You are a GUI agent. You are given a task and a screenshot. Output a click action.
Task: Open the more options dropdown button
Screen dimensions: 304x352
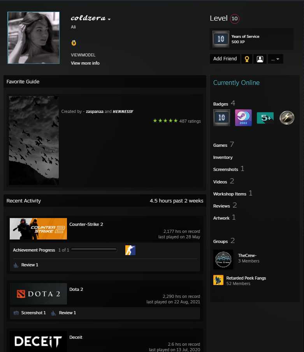275,59
